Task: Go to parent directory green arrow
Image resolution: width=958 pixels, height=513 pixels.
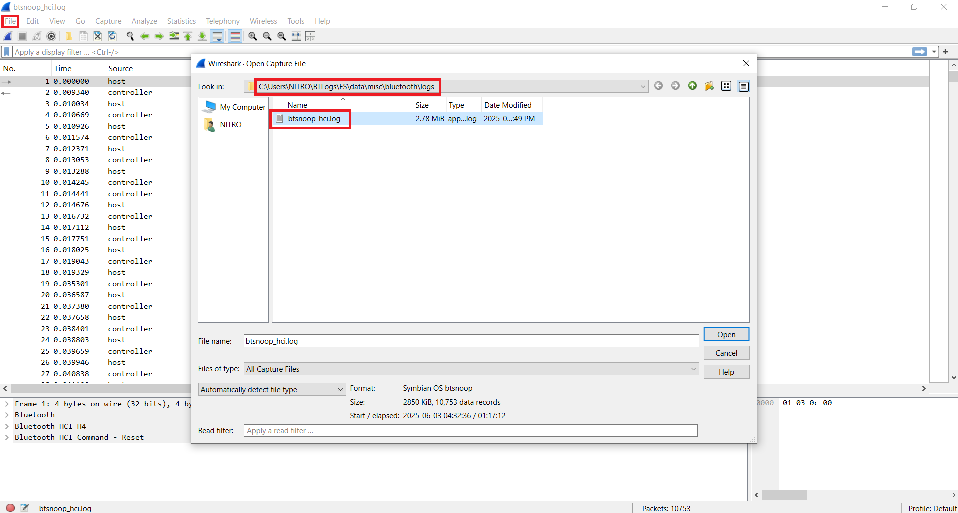Action: pyautogui.click(x=692, y=86)
